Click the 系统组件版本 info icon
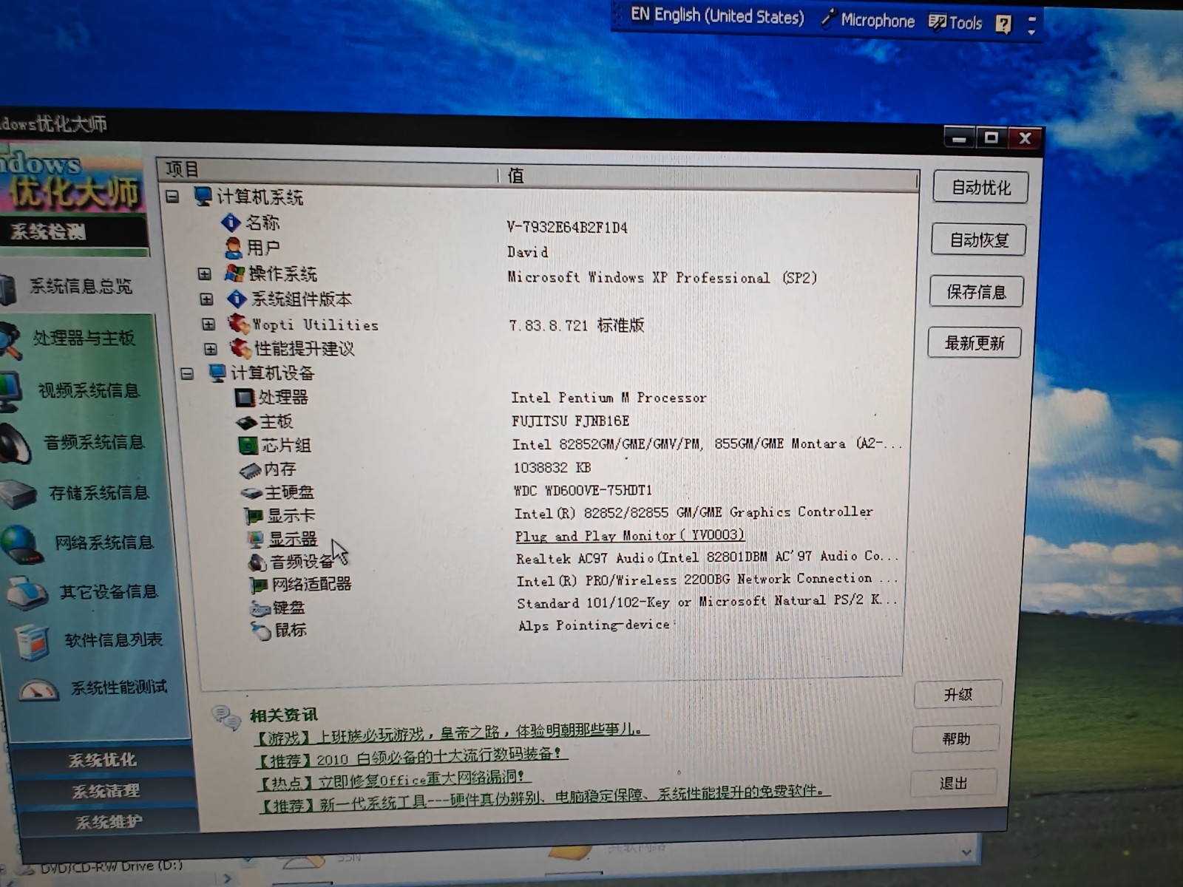 coord(237,299)
